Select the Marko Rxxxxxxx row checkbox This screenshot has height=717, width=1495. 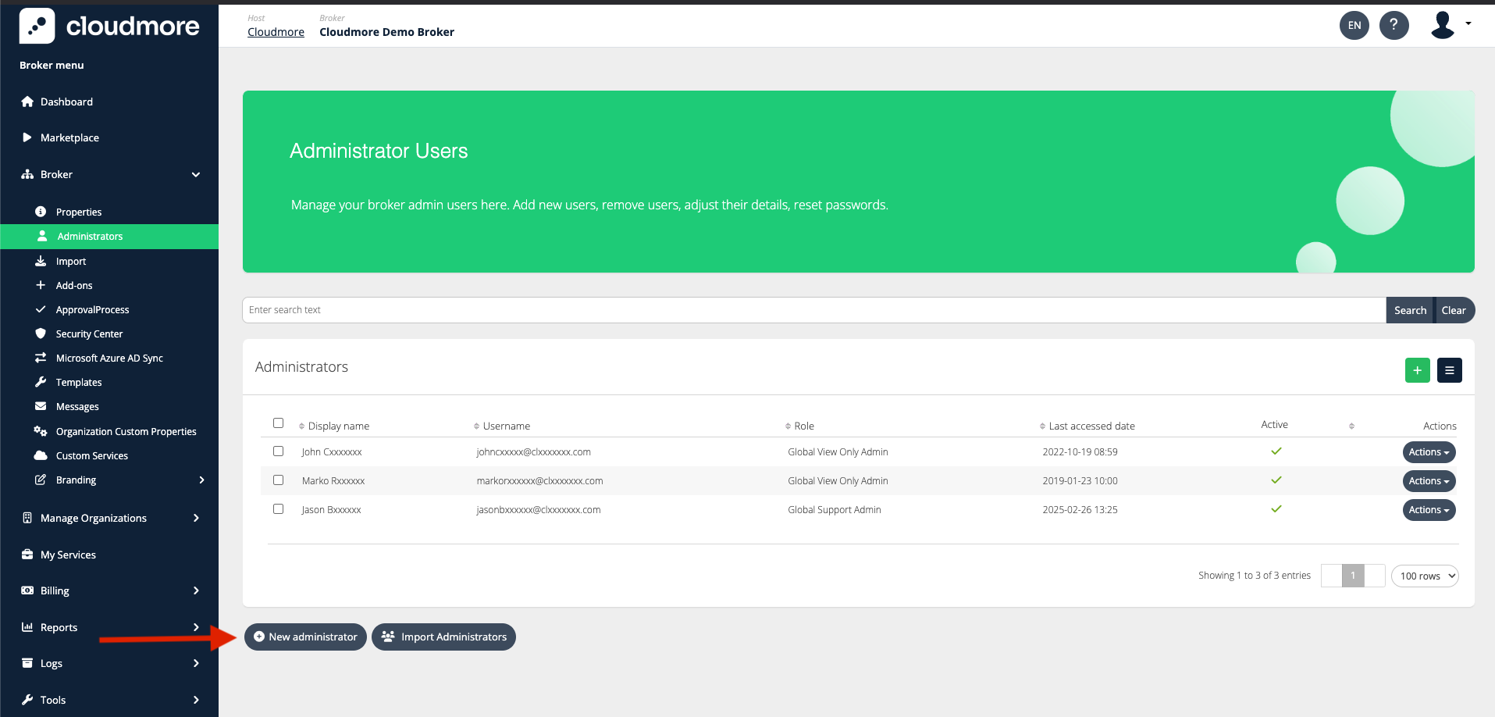(x=278, y=480)
